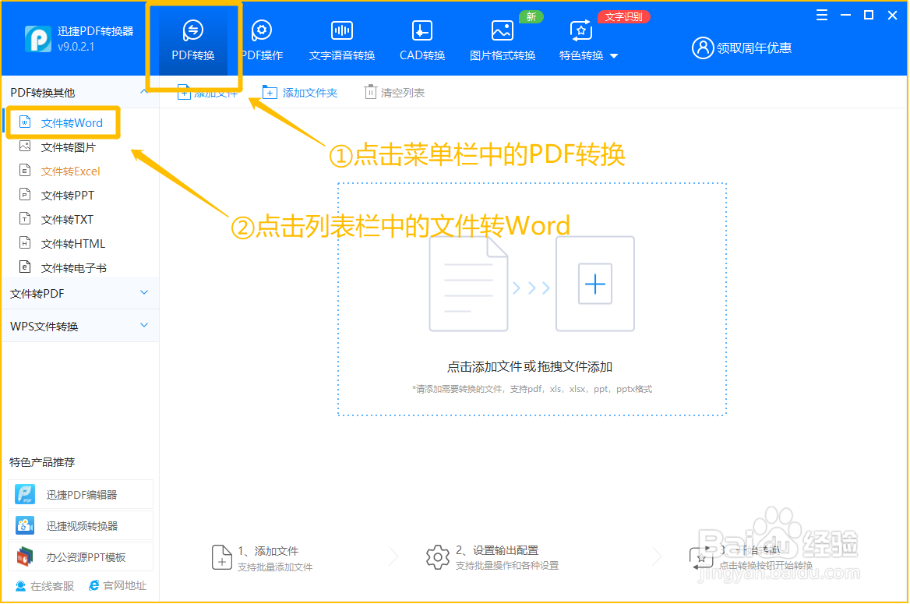
Task: Click the Excel file icon
Action: (25, 170)
